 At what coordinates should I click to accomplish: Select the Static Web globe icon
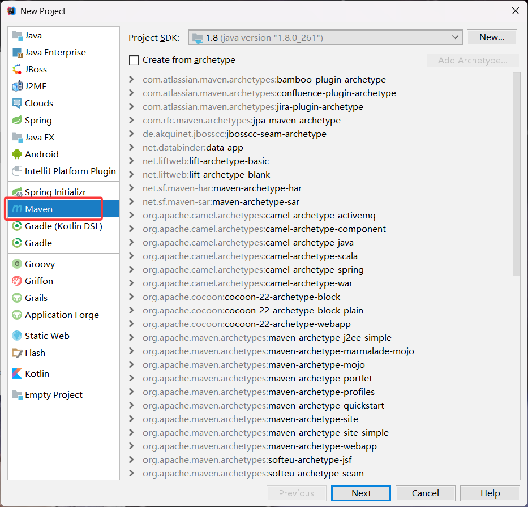17,336
